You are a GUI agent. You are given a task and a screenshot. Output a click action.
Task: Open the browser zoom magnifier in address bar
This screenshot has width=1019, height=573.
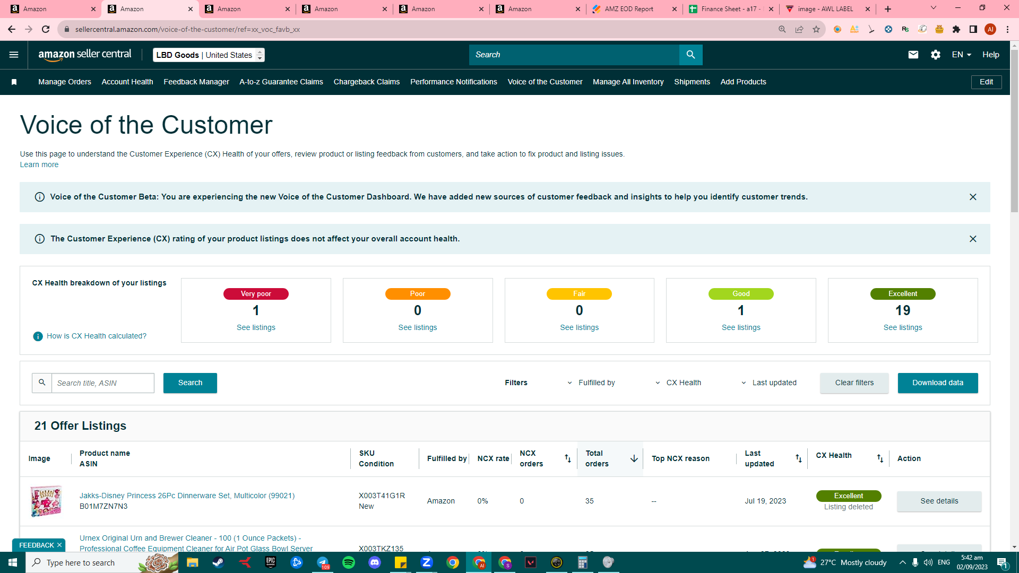(782, 29)
